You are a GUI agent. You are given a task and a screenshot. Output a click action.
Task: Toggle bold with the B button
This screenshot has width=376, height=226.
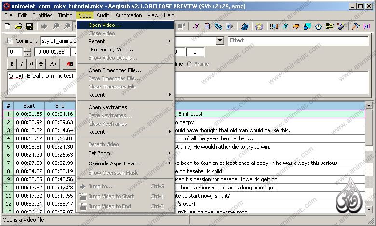pos(12,64)
